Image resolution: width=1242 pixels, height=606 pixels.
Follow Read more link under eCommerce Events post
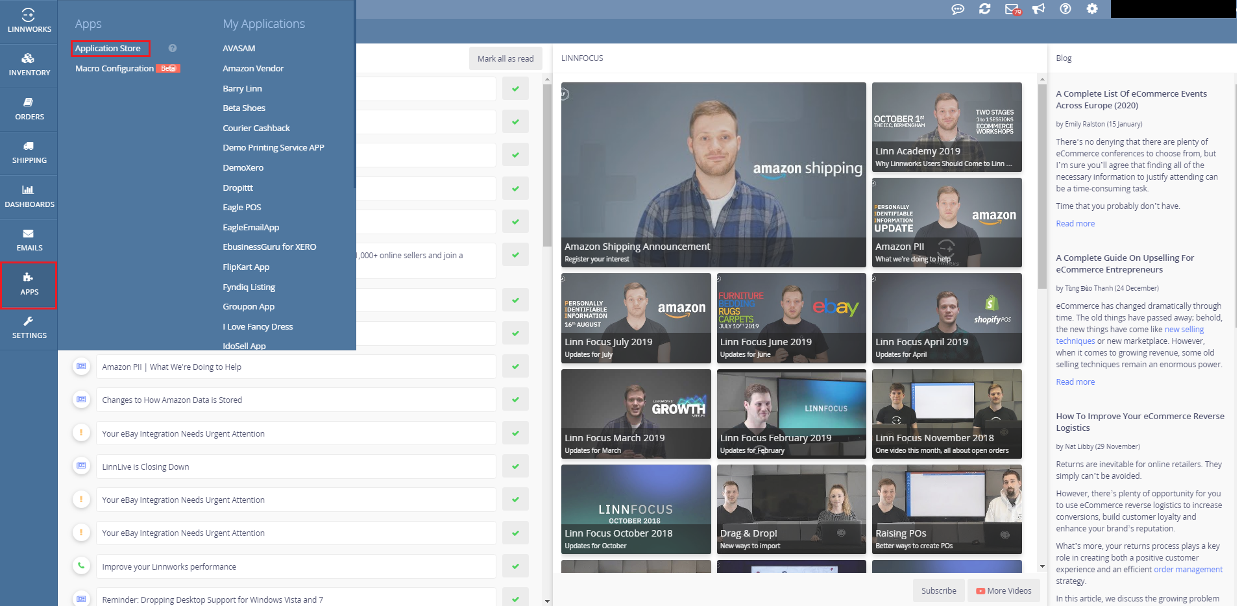tap(1075, 223)
